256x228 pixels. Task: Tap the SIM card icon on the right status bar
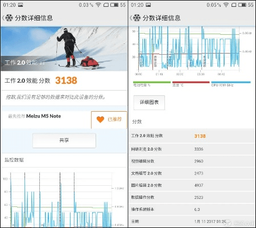pyautogui.click(x=234, y=5)
